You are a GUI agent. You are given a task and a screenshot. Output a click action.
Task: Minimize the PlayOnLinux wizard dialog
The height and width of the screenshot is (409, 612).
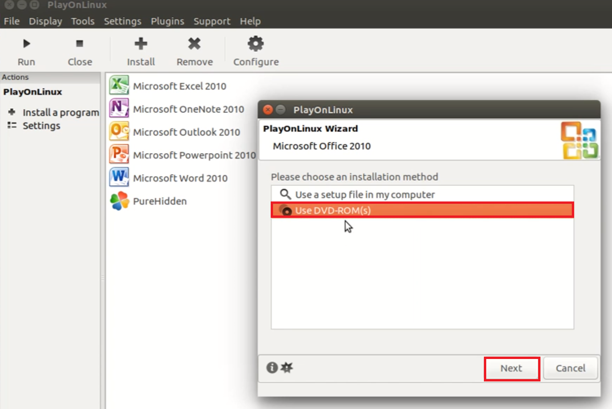[280, 110]
